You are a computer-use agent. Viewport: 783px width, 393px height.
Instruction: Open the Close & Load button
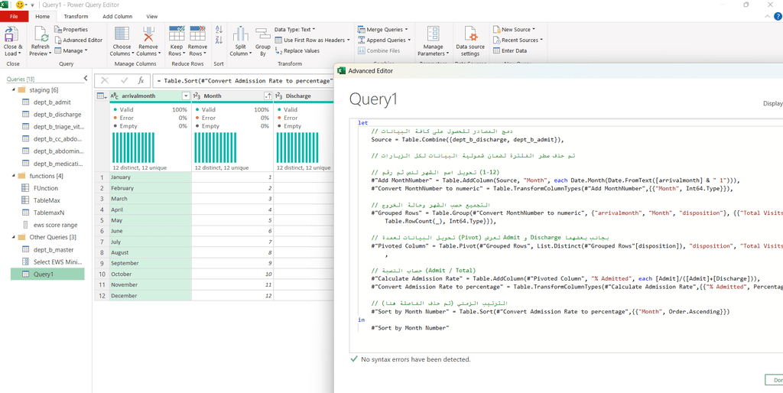point(13,41)
